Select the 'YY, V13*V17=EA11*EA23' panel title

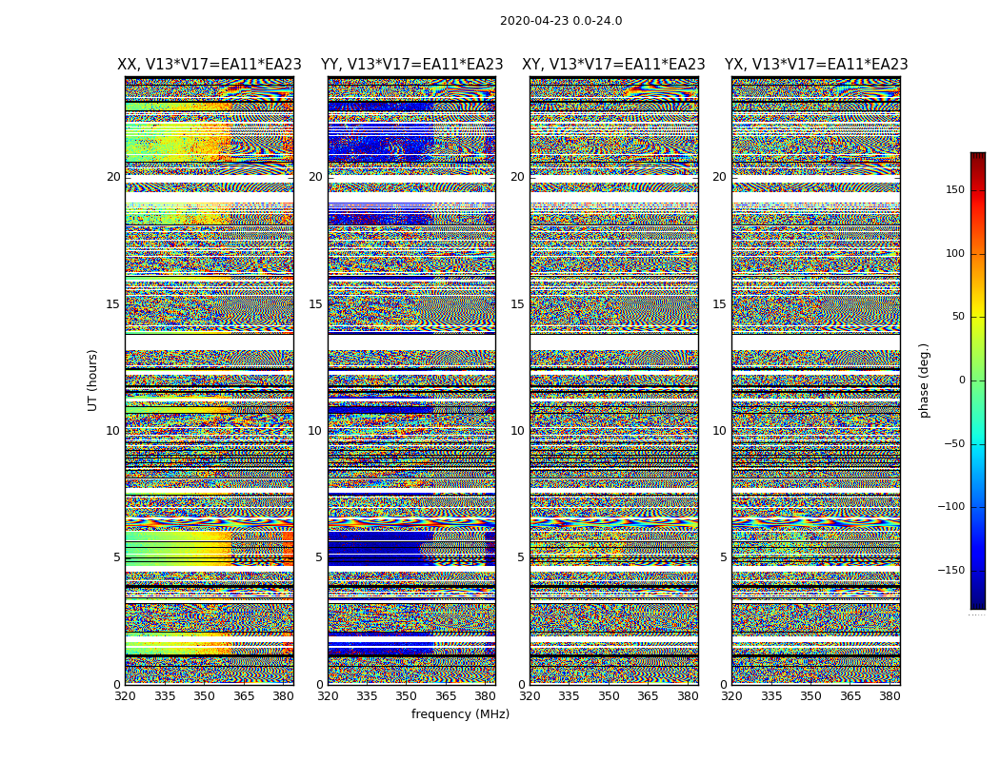click(412, 65)
